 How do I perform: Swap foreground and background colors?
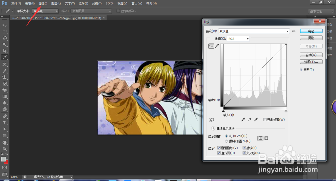(x=7, y=154)
